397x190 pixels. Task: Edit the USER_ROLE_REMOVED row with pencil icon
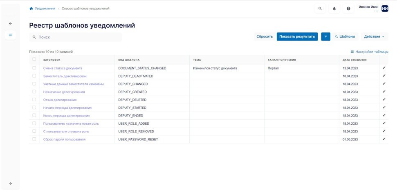click(x=384, y=131)
